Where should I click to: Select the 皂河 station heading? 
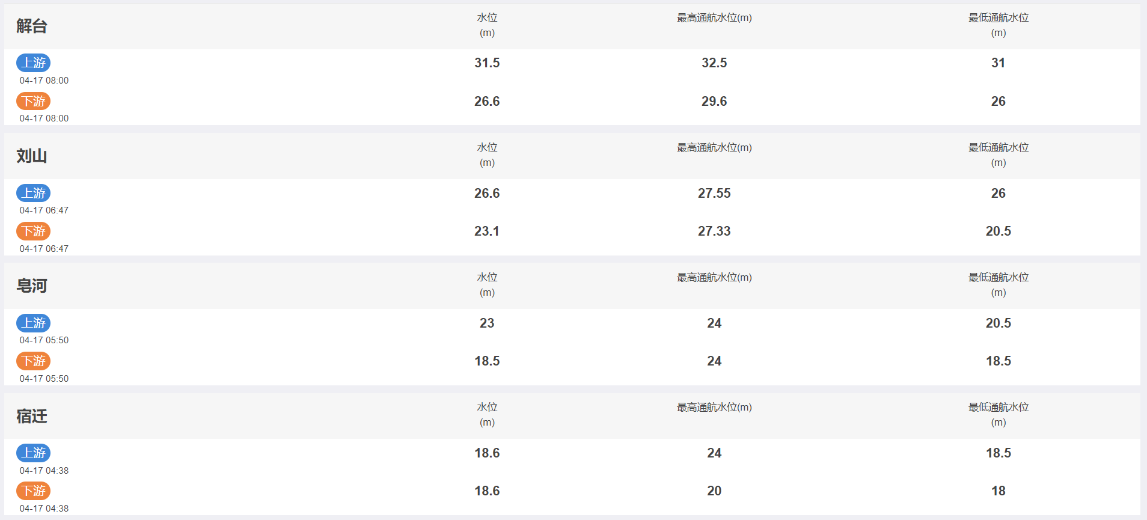click(32, 286)
